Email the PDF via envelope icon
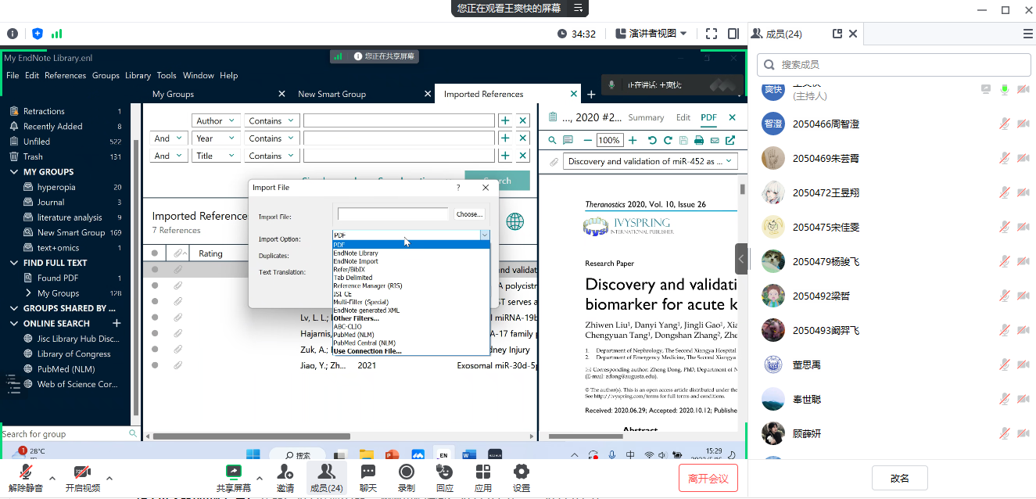This screenshot has width=1036, height=499. 715,140
